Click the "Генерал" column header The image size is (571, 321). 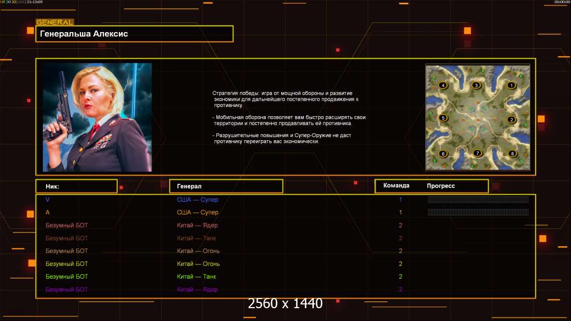click(x=226, y=186)
